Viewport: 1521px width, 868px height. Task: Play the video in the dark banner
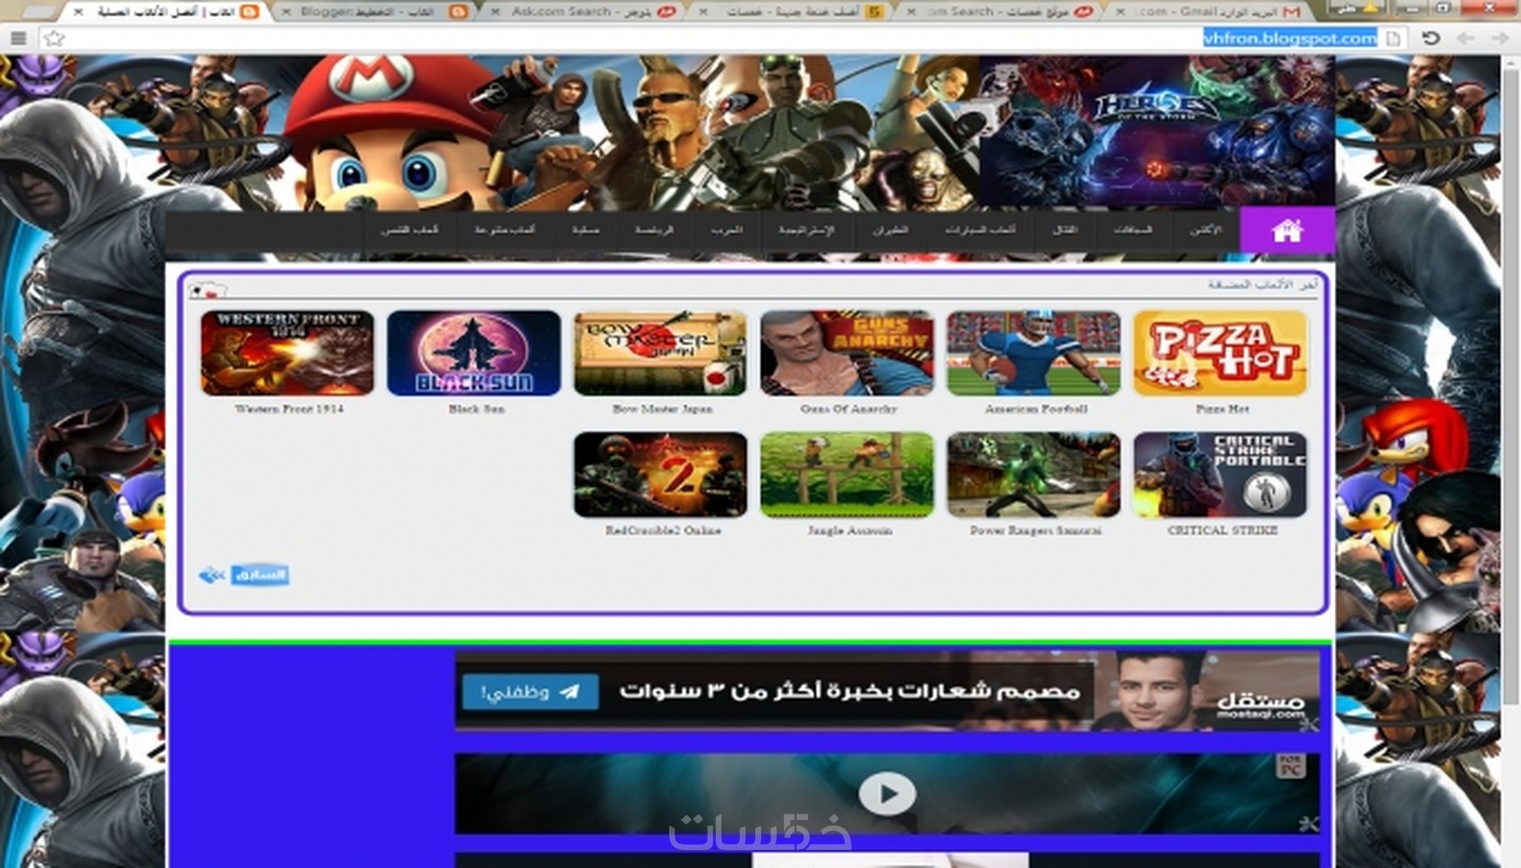point(887,794)
